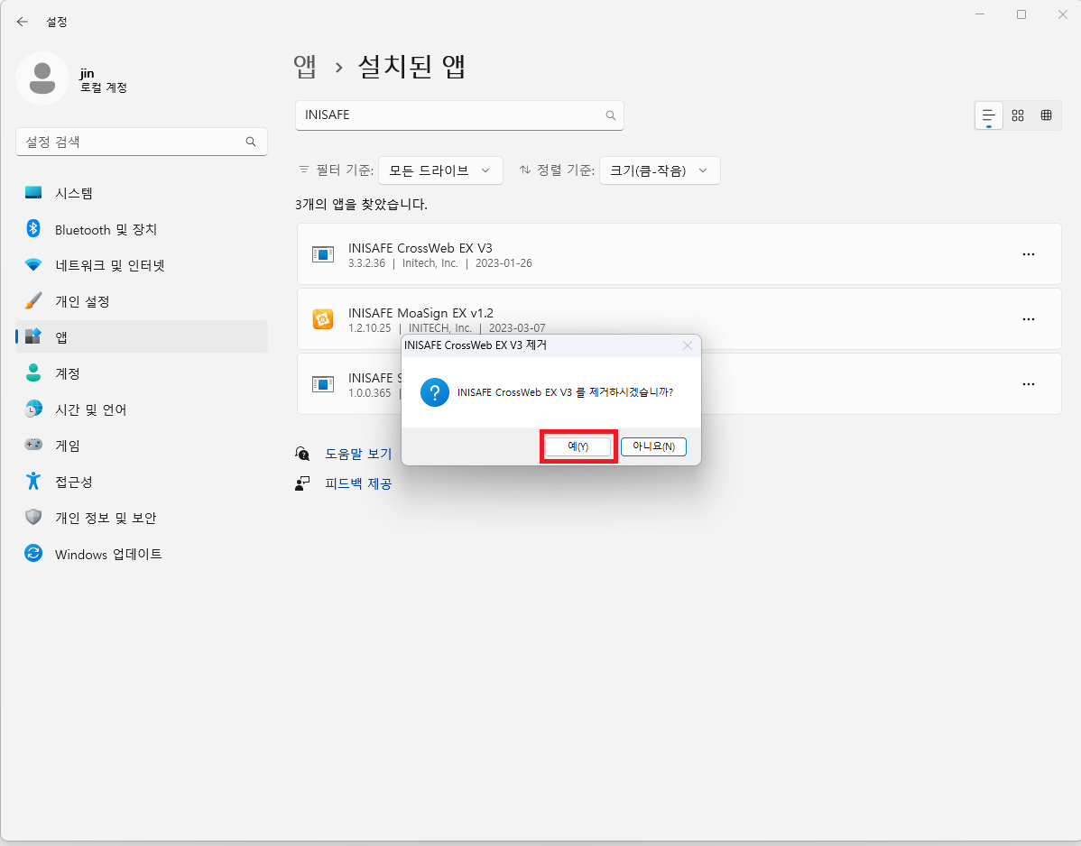Click the jin profile picture
Screen dimensions: 1081x846
[x=42, y=78]
